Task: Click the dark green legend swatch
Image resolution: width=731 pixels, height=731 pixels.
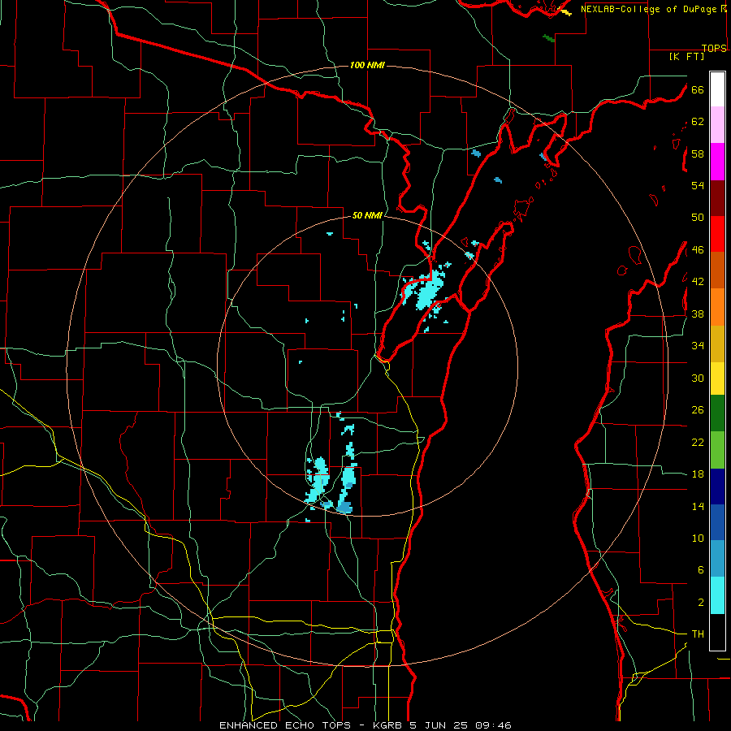Action: pyautogui.click(x=717, y=413)
